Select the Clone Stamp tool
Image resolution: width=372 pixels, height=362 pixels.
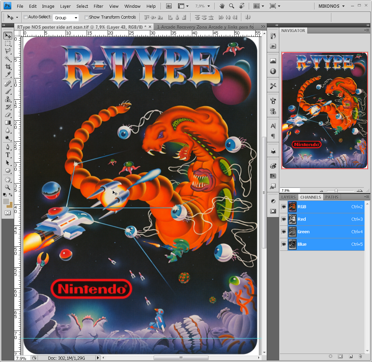(8, 99)
